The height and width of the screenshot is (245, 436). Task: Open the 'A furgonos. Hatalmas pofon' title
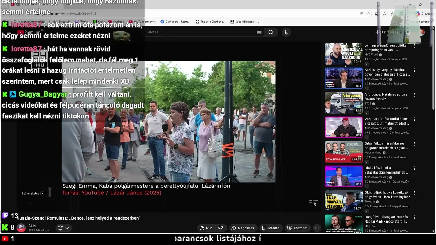pyautogui.click(x=386, y=97)
